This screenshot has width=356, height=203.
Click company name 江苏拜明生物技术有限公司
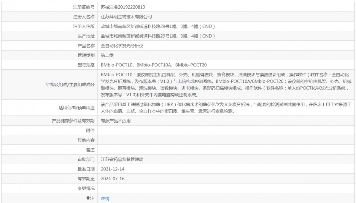126,17
